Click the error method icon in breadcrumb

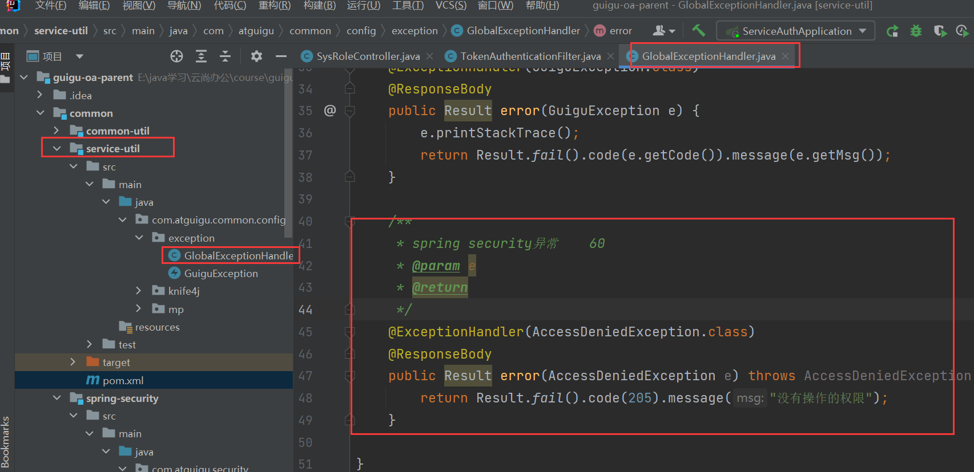(599, 31)
